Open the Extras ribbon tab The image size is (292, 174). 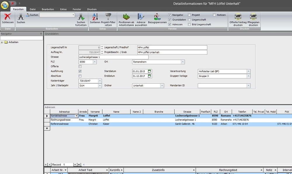tap(63, 9)
